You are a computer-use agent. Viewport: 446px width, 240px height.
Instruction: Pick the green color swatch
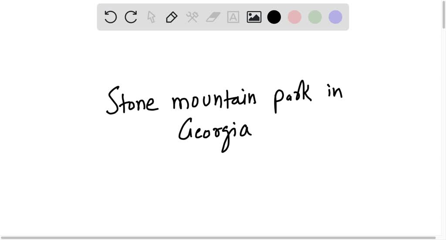pos(315,17)
